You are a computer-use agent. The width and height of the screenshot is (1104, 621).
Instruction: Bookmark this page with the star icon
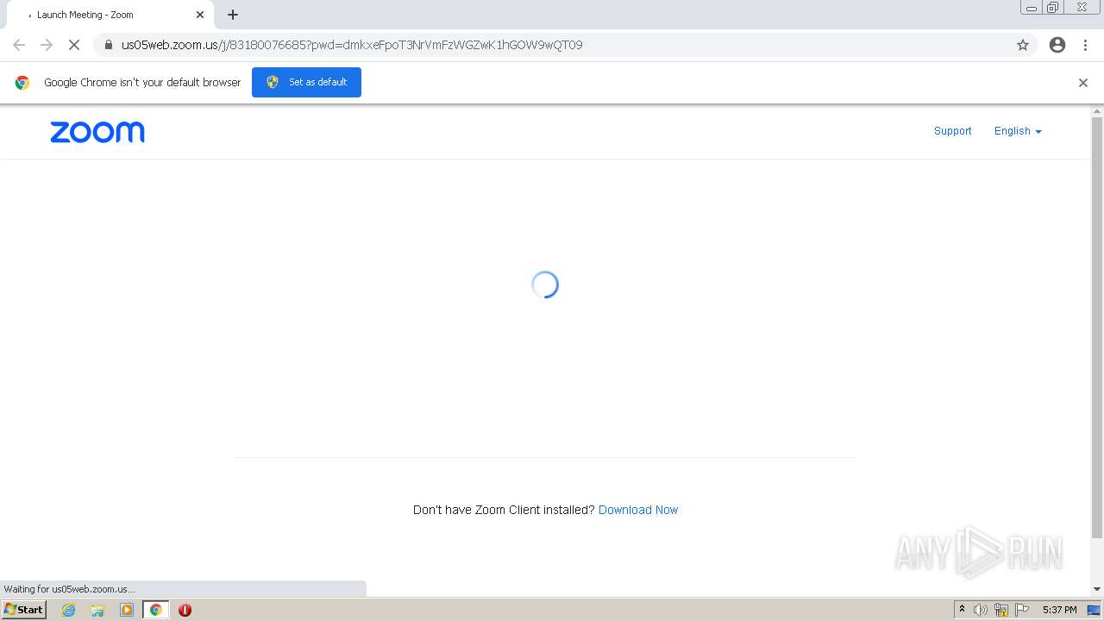(1023, 45)
